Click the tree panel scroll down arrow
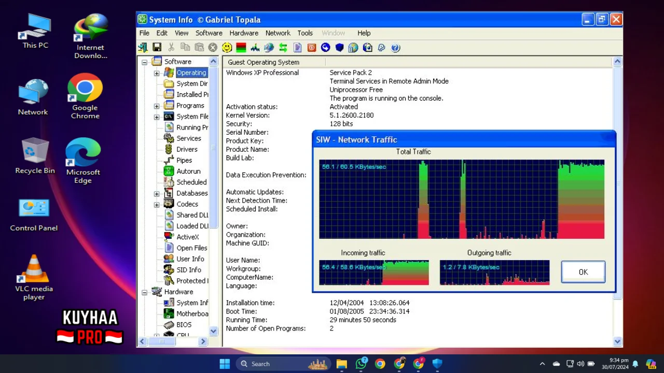Viewport: 664px width, 373px height. point(213,331)
